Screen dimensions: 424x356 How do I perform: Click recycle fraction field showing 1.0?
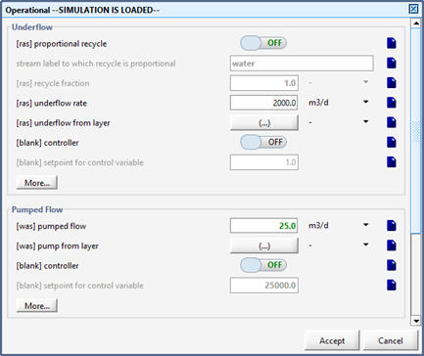(x=264, y=83)
